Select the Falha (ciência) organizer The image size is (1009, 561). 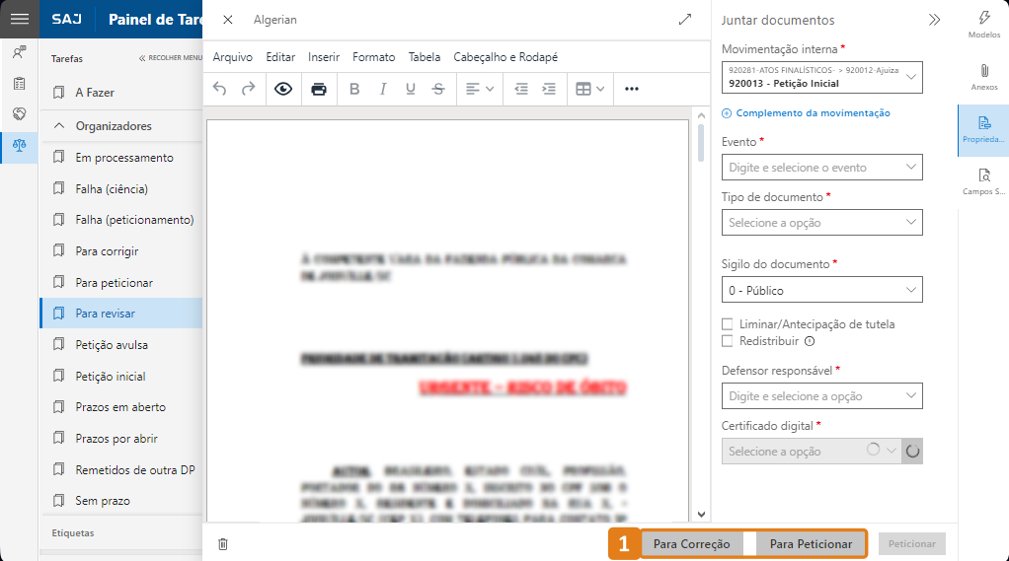[121, 189]
